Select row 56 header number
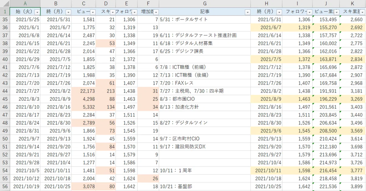This screenshot has width=366, height=191. click(5, 186)
